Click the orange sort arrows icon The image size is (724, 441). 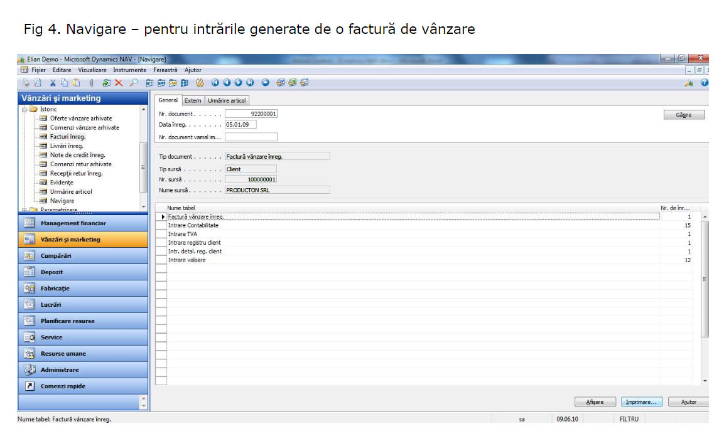[x=200, y=83]
